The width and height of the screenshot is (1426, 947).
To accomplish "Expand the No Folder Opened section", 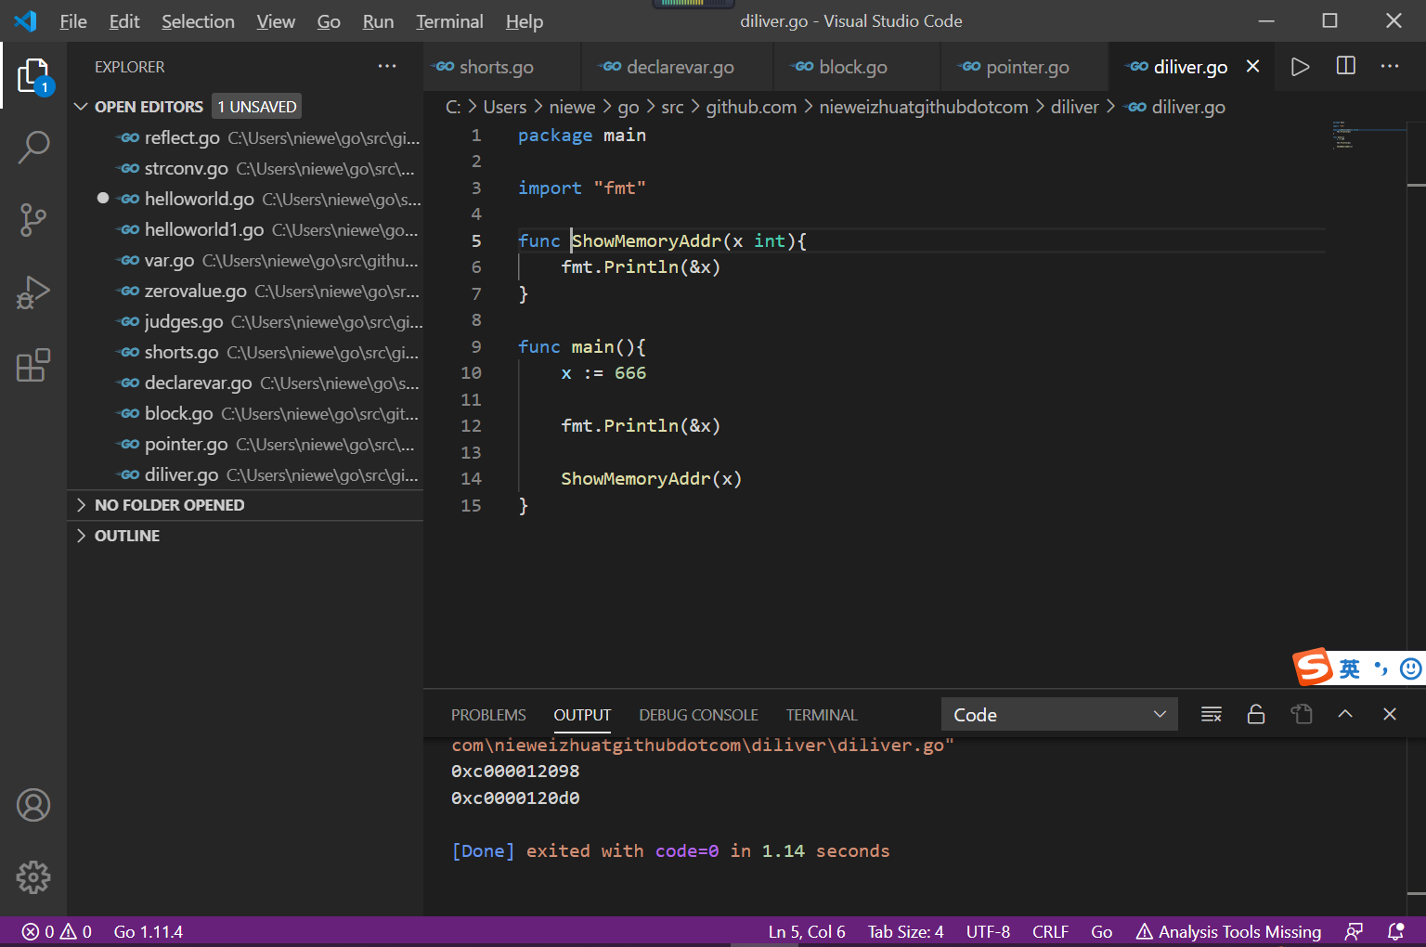I will point(245,505).
